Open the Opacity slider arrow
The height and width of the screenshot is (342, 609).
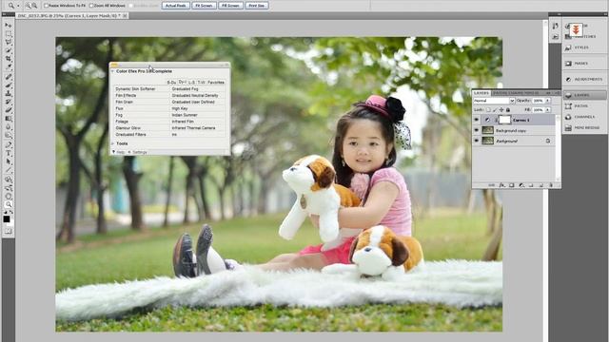tap(548, 101)
